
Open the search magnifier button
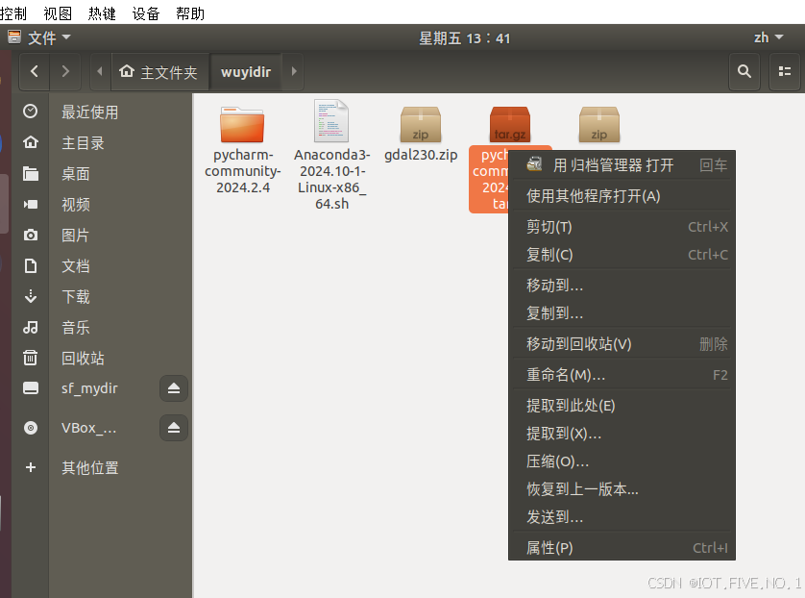click(x=744, y=71)
